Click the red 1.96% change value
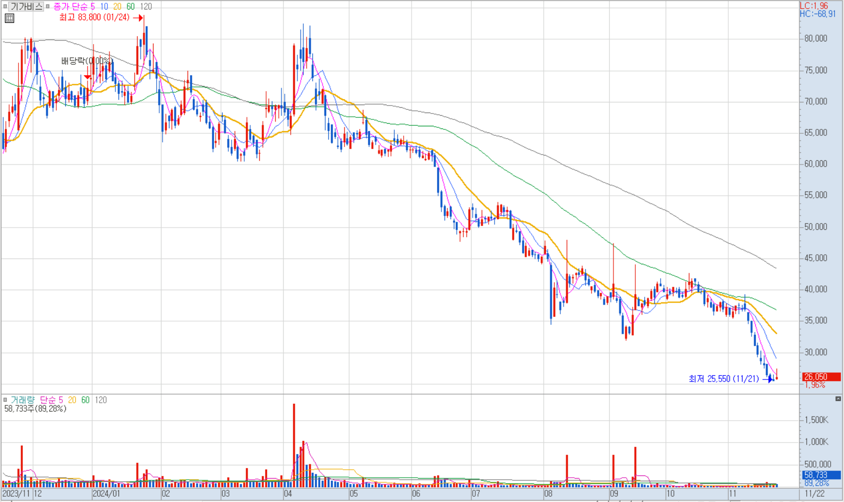The width and height of the screenshot is (844, 502). [815, 385]
